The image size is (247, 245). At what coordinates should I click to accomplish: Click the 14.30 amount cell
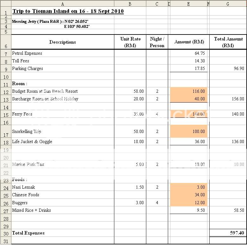(189, 61)
